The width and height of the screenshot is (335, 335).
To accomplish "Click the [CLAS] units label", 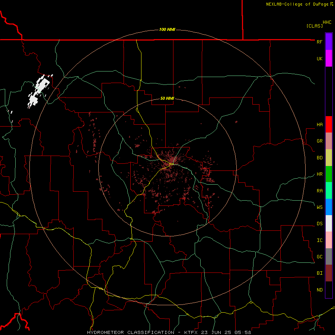I will (x=315, y=26).
